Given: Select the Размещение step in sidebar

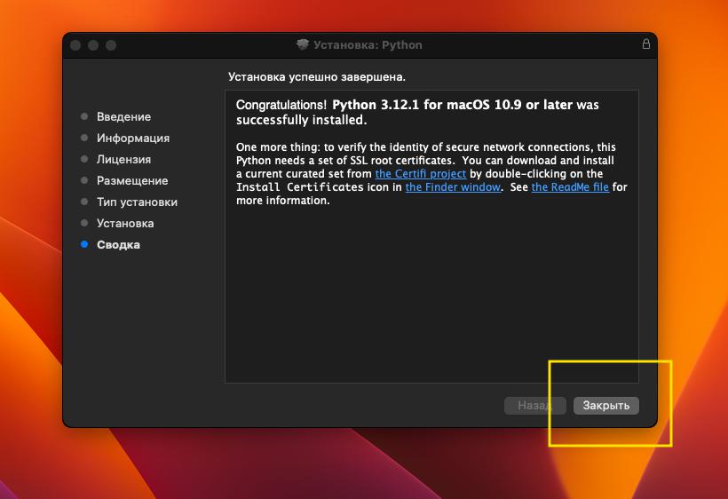Looking at the screenshot, I should 132,180.
